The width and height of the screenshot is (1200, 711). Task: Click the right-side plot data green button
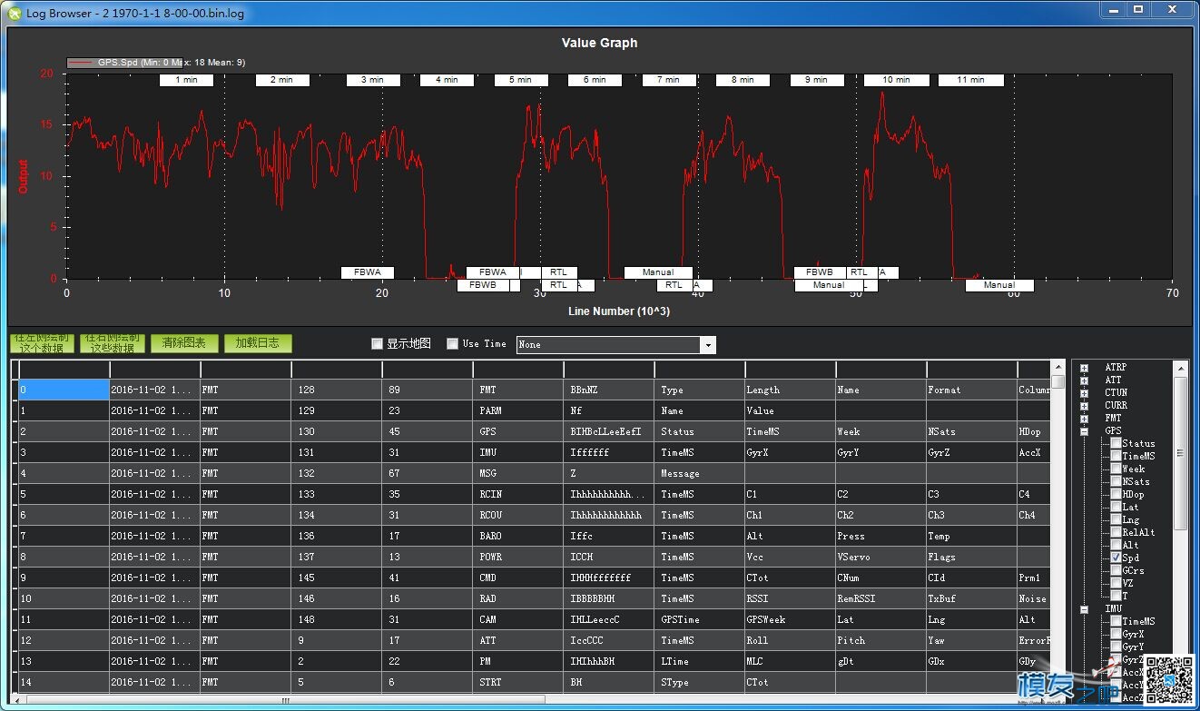point(113,343)
